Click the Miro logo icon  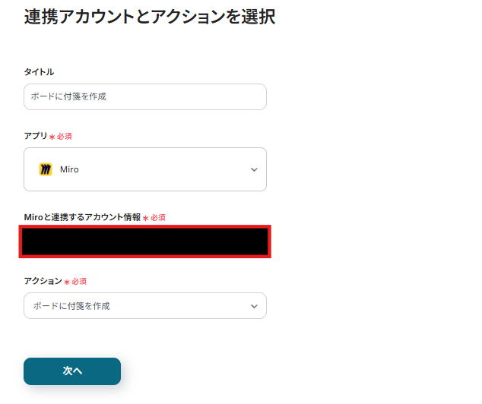(x=46, y=169)
